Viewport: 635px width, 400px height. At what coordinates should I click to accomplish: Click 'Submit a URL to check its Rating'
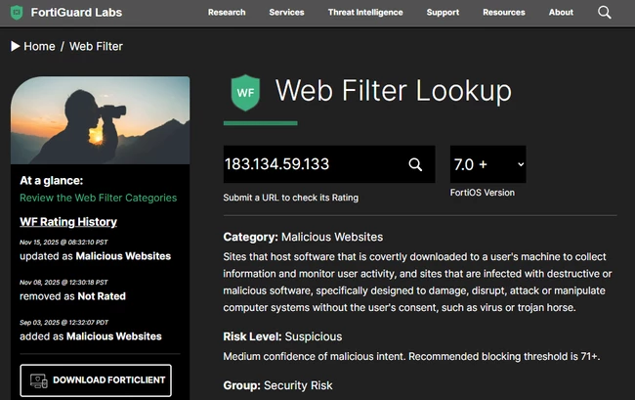[x=291, y=198]
